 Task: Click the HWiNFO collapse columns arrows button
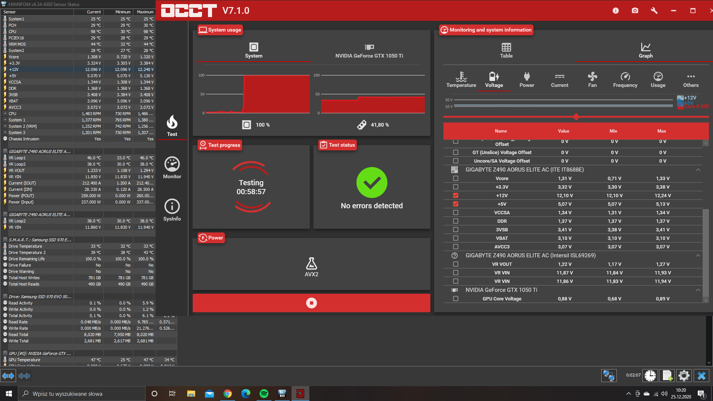click(24, 376)
